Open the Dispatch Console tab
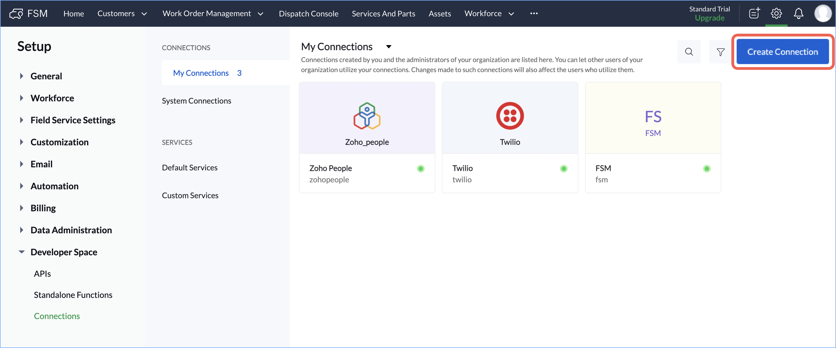The height and width of the screenshot is (348, 836). click(308, 14)
